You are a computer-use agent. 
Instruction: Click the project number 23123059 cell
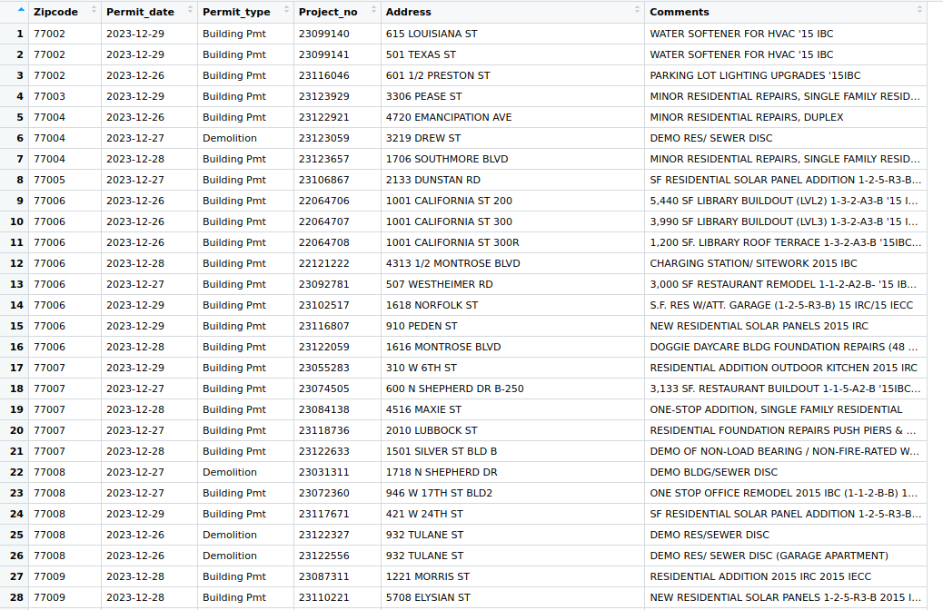[x=323, y=138]
